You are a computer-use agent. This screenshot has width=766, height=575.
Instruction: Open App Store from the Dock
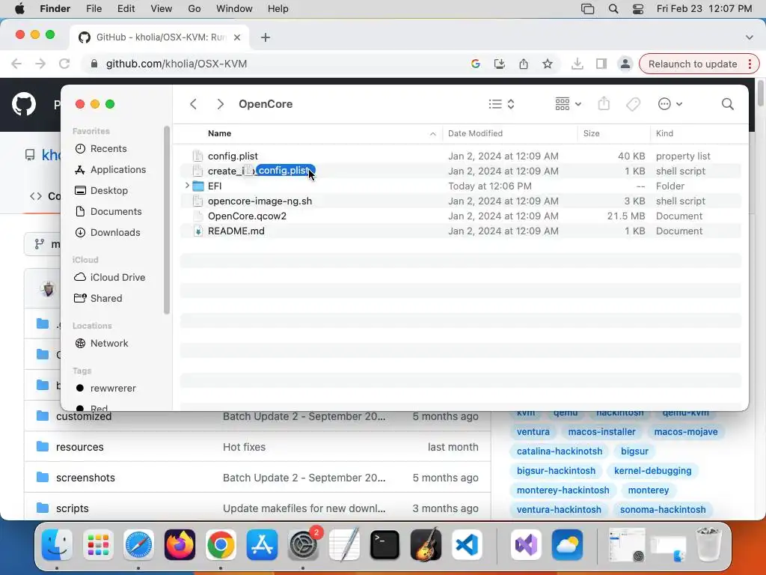tap(262, 545)
